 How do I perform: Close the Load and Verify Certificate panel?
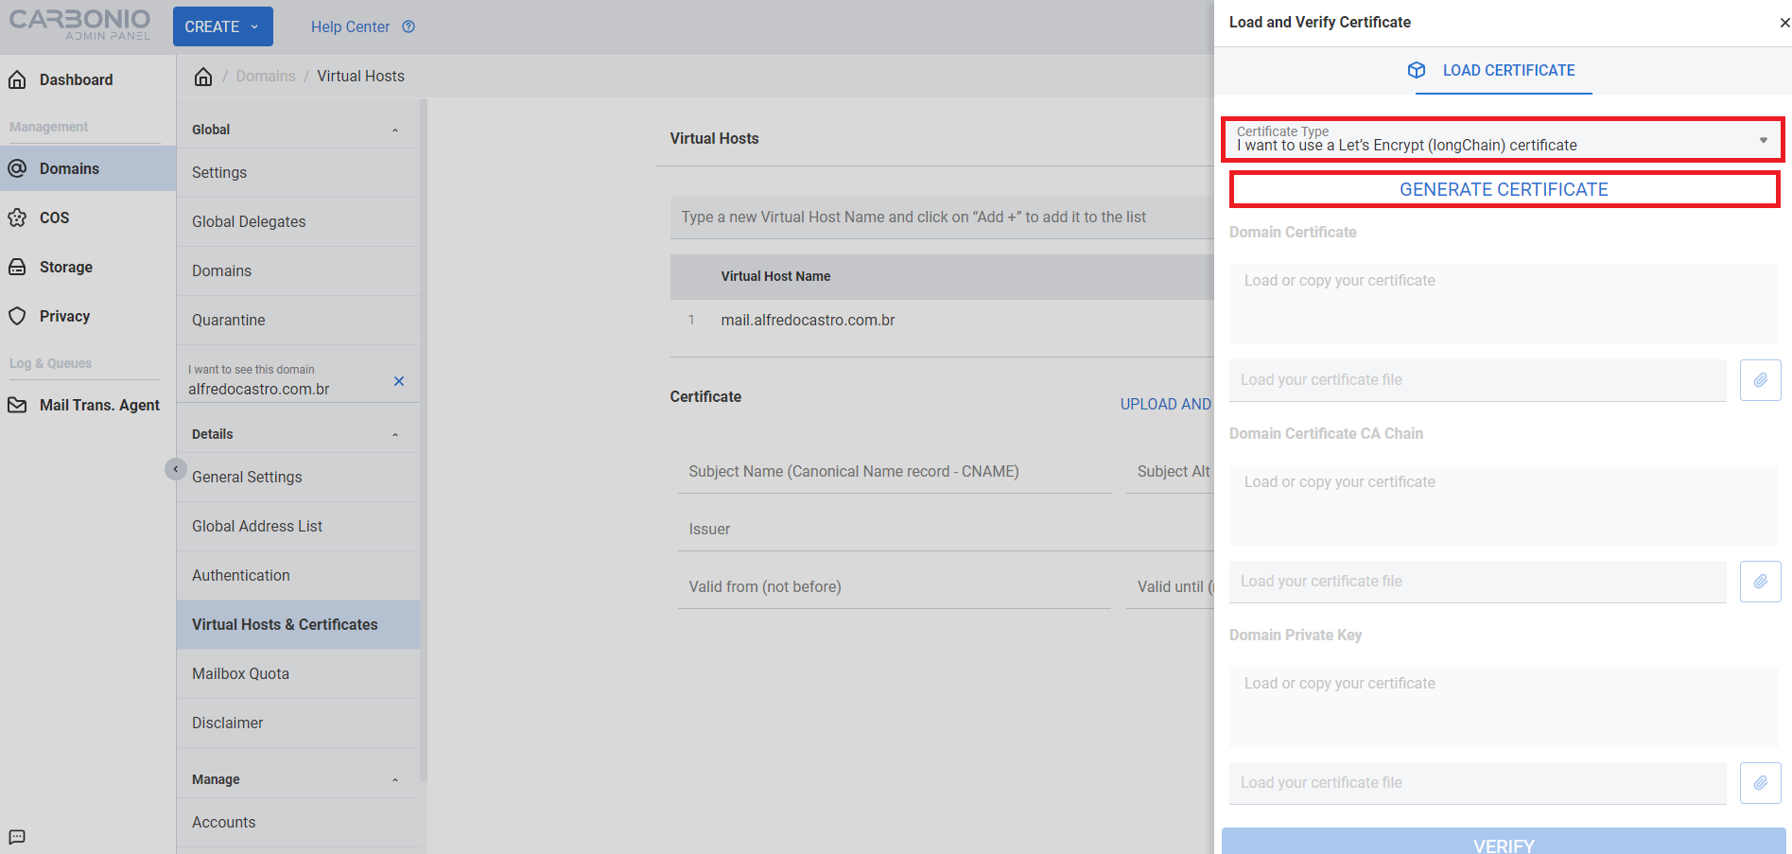point(1784,23)
